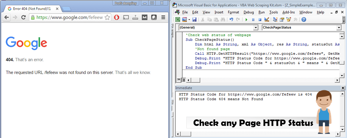Expand the toolbar options overflow arrow
Screen dimensions: 347x138
344,19
